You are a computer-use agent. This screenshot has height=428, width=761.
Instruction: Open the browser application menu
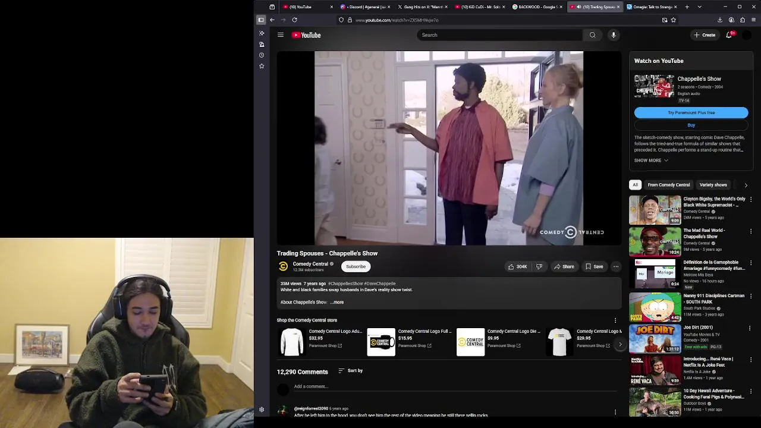753,20
